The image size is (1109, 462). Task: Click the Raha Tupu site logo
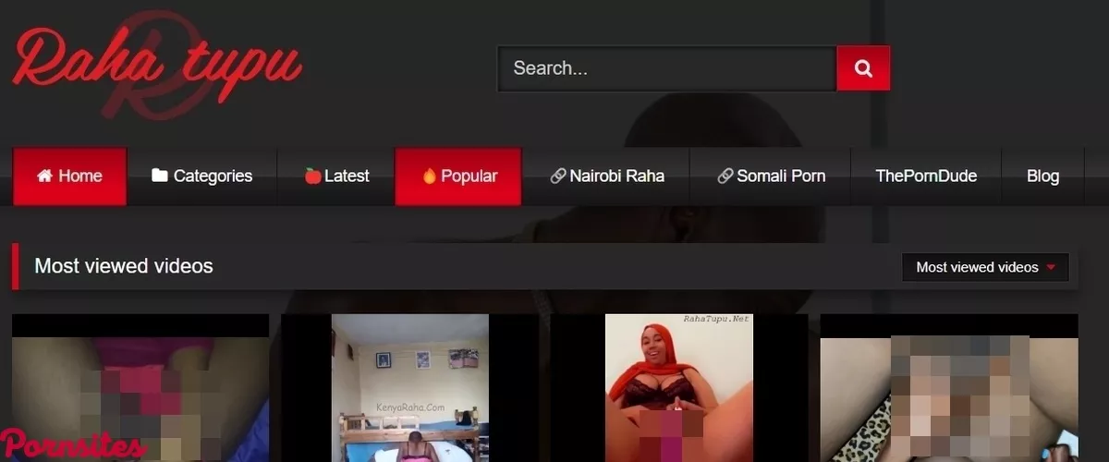pyautogui.click(x=157, y=67)
